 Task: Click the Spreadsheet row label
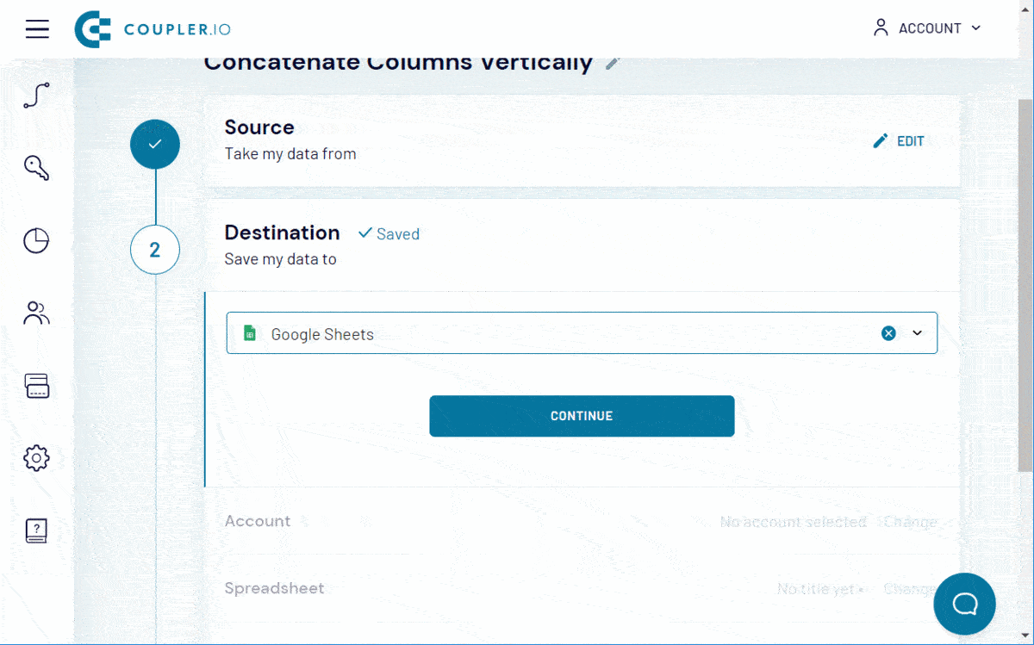coord(275,588)
